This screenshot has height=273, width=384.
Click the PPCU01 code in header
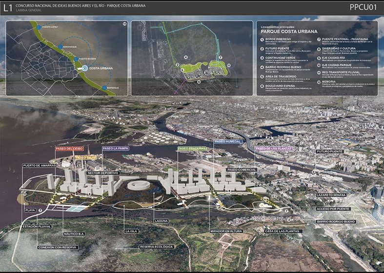363,7
